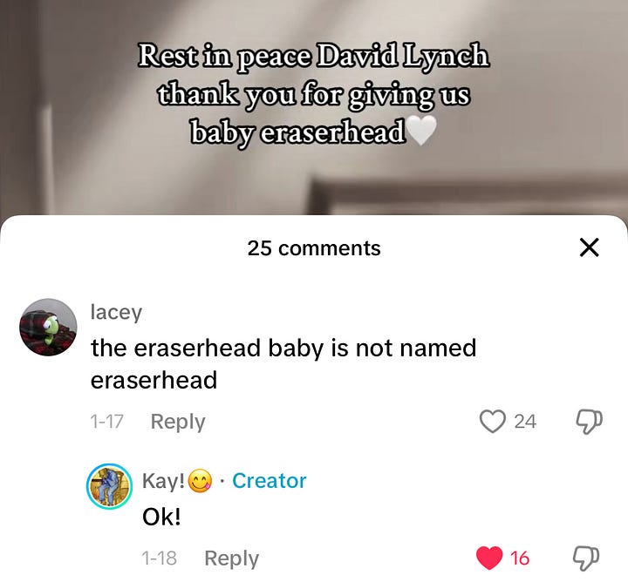This screenshot has width=628, height=582.
Task: Unlike Kay's reply using red heart
Action: coord(489,558)
